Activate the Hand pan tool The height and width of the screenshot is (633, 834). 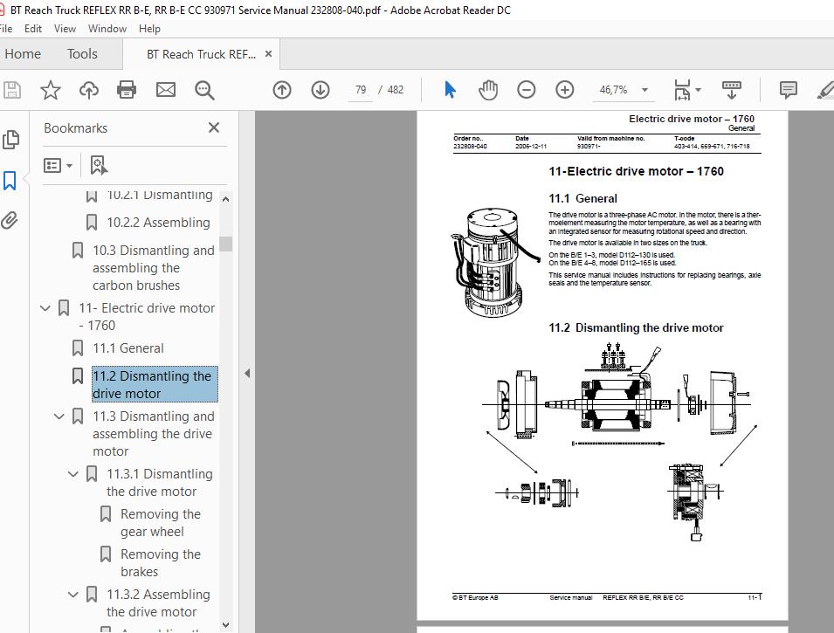click(x=488, y=90)
